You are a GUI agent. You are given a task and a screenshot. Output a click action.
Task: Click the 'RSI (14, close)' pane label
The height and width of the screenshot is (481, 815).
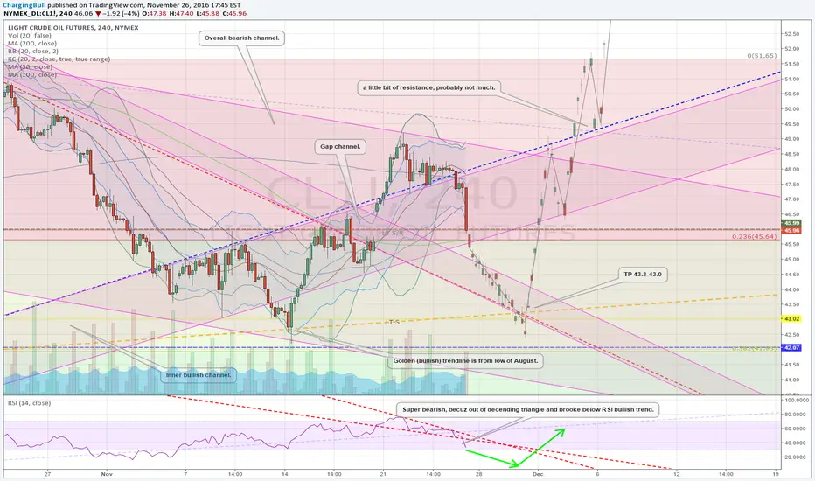29,403
